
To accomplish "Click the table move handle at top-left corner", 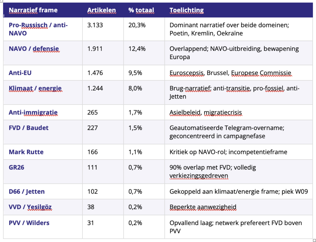I will tap(1, 1).
